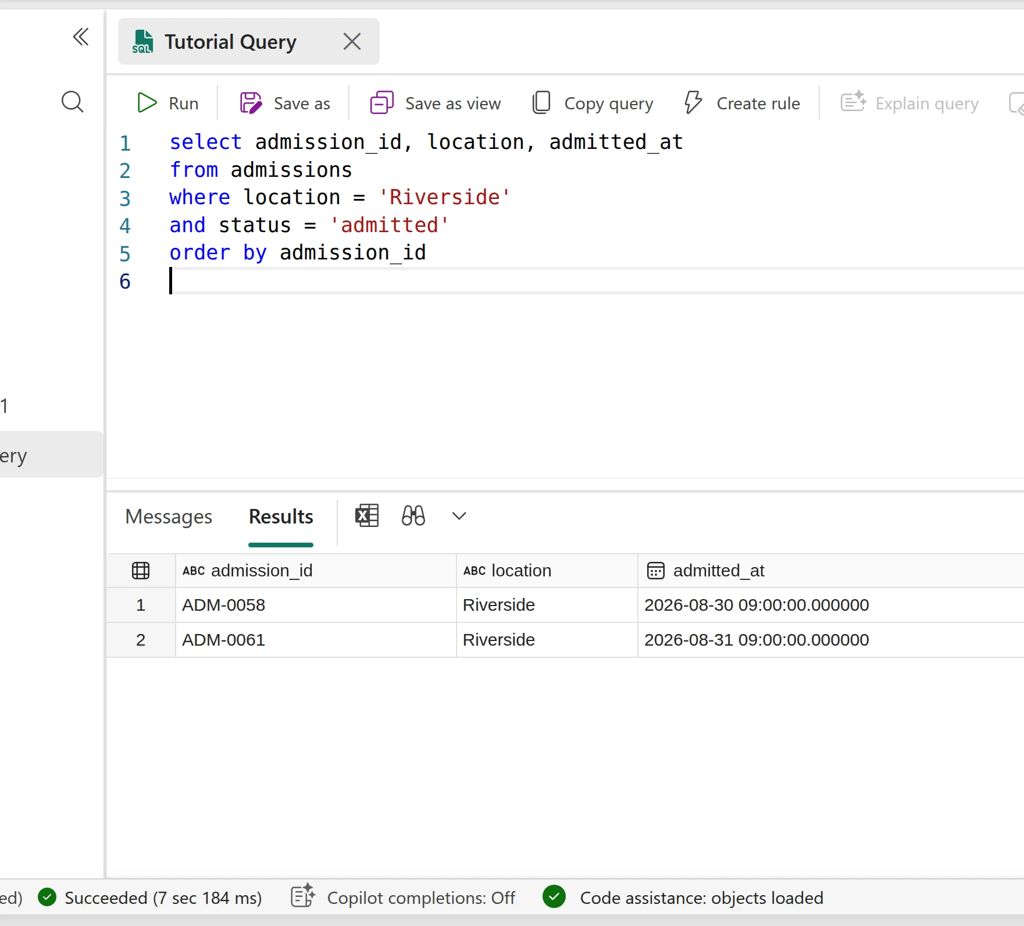Copy query to clipboard
The width and height of the screenshot is (1024, 926).
point(593,103)
